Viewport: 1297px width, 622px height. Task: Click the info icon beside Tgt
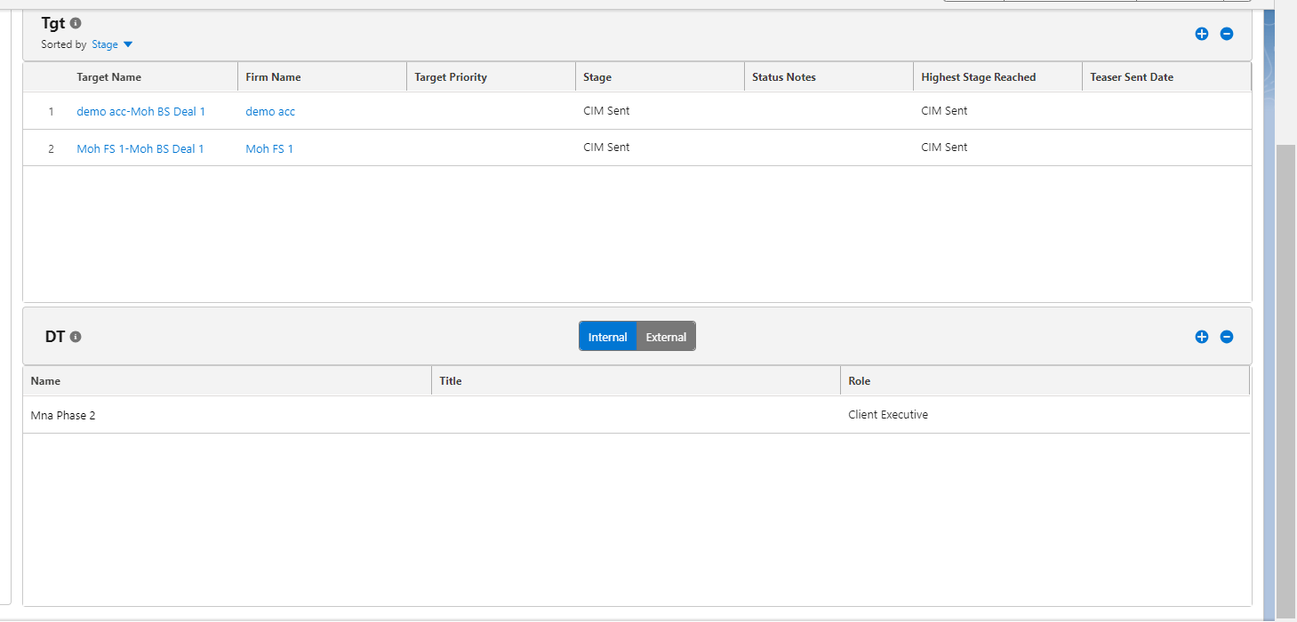click(x=76, y=23)
